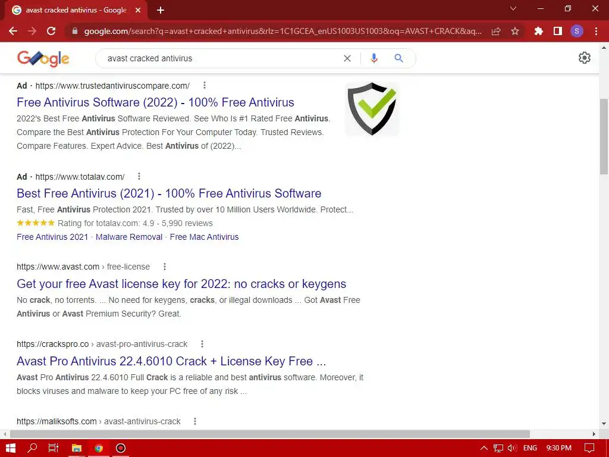609x457 pixels.
Task: Open the screen recorder taskbar icon
Action: pyautogui.click(x=121, y=448)
